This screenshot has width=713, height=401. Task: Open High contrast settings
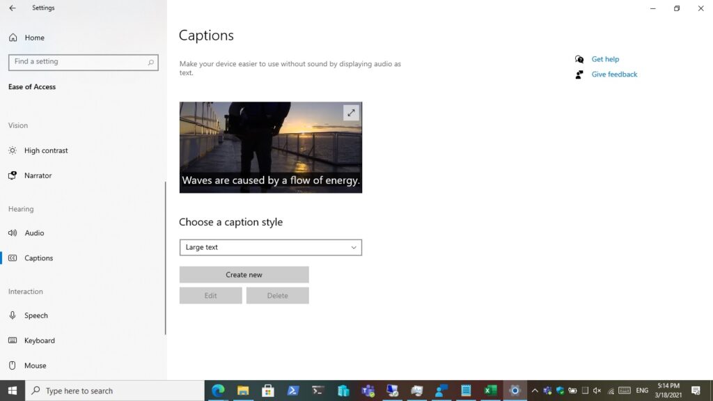(x=46, y=150)
